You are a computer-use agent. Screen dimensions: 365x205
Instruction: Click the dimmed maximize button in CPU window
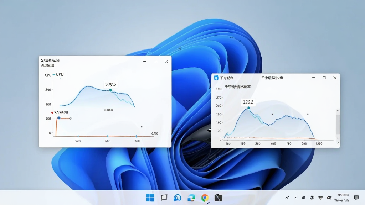(x=156, y=62)
